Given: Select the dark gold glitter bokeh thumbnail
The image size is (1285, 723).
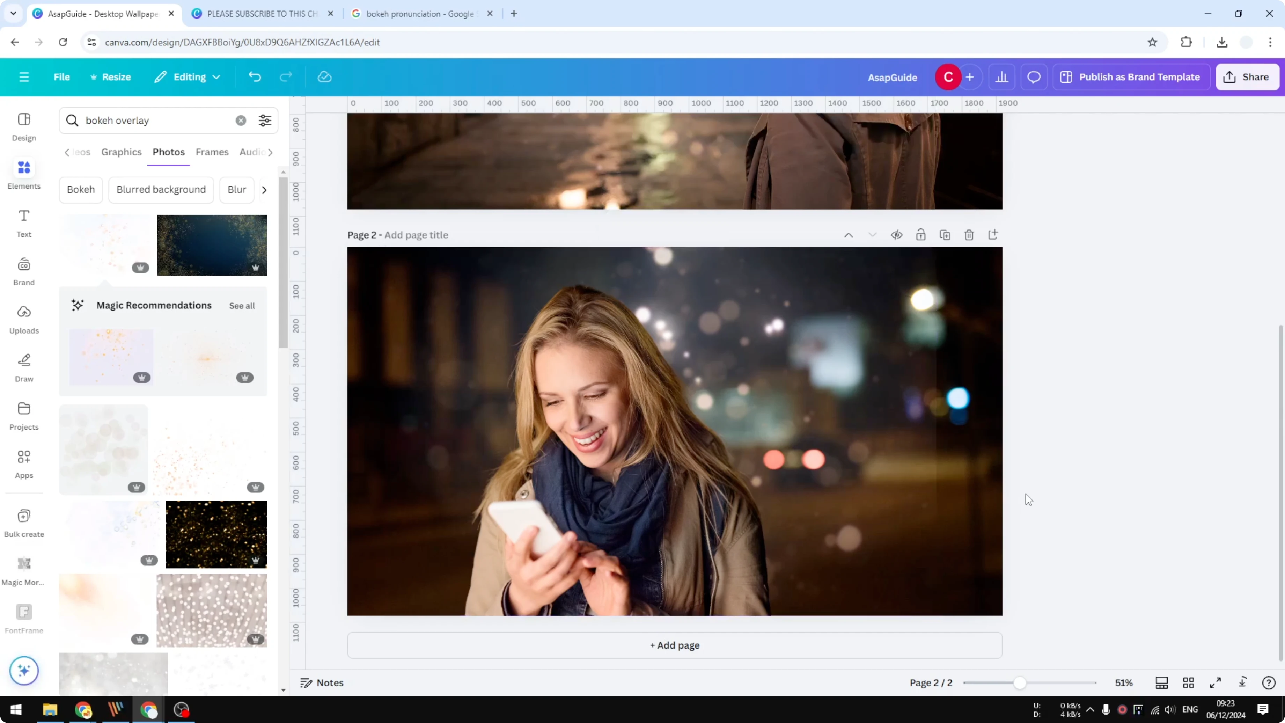Looking at the screenshot, I should pos(216,534).
